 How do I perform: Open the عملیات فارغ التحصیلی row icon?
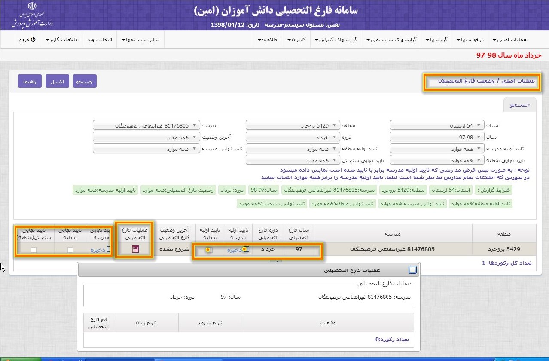coord(135,249)
